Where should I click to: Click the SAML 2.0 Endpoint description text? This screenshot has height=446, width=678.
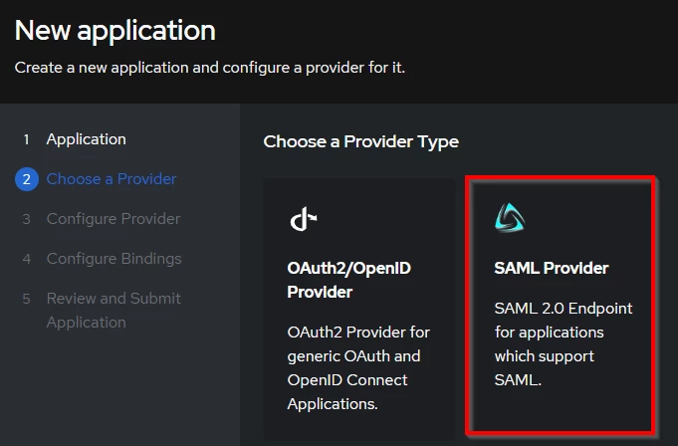pyautogui.click(x=563, y=344)
